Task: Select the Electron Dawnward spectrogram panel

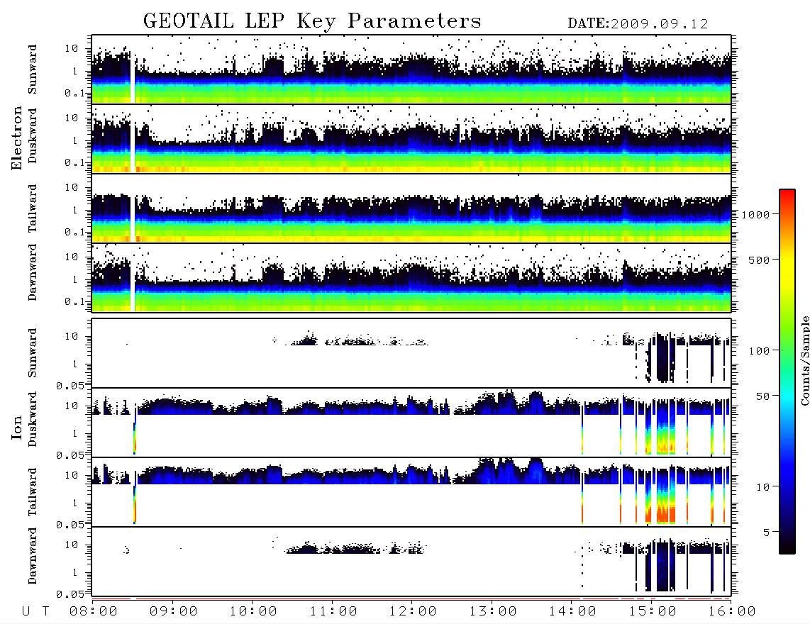Action: [411, 278]
